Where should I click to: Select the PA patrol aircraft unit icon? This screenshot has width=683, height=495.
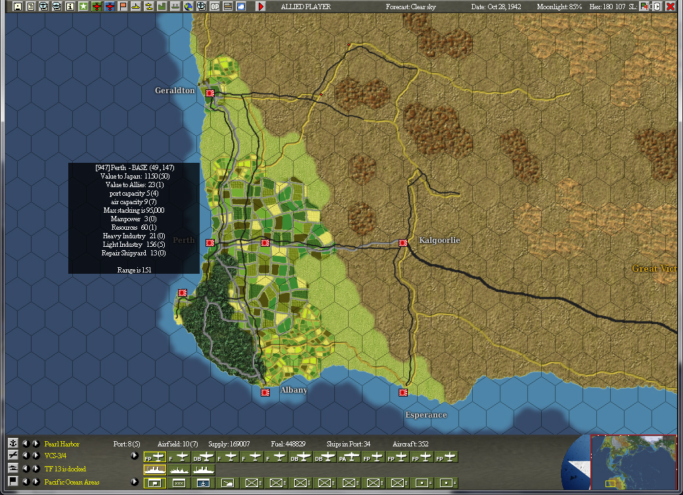pos(349,457)
